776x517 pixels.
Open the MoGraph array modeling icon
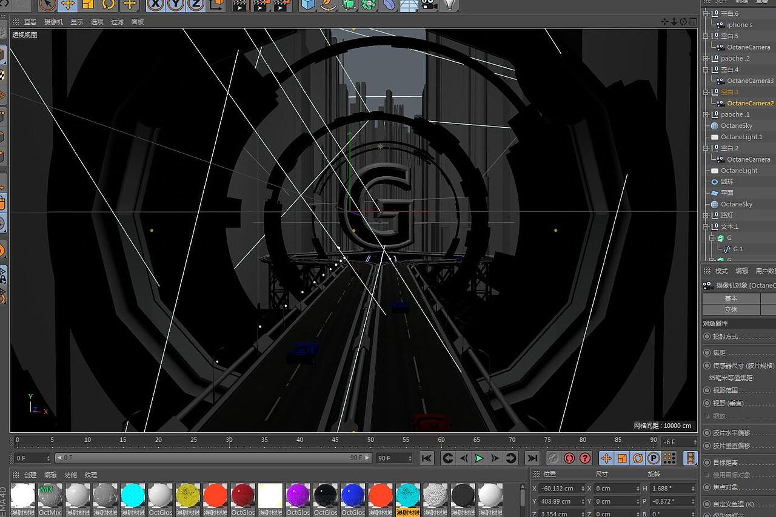click(x=369, y=5)
